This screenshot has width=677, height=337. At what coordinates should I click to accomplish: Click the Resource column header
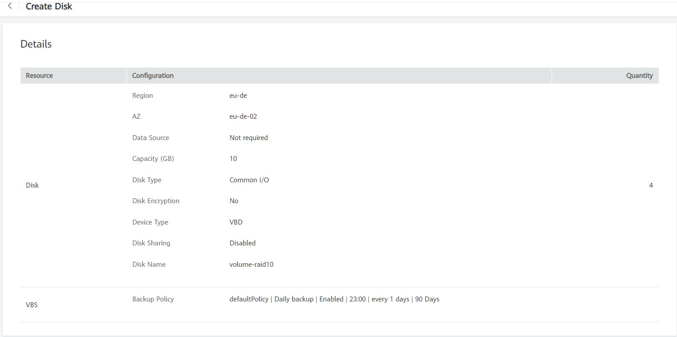[39, 75]
